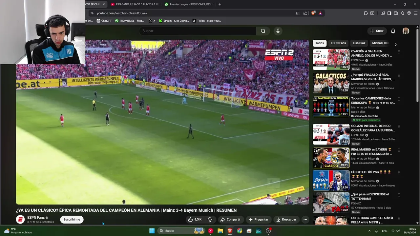Screen dimensions: 420x236
Task: Open Brave VPN shield icon in toolbar
Action: point(409,13)
